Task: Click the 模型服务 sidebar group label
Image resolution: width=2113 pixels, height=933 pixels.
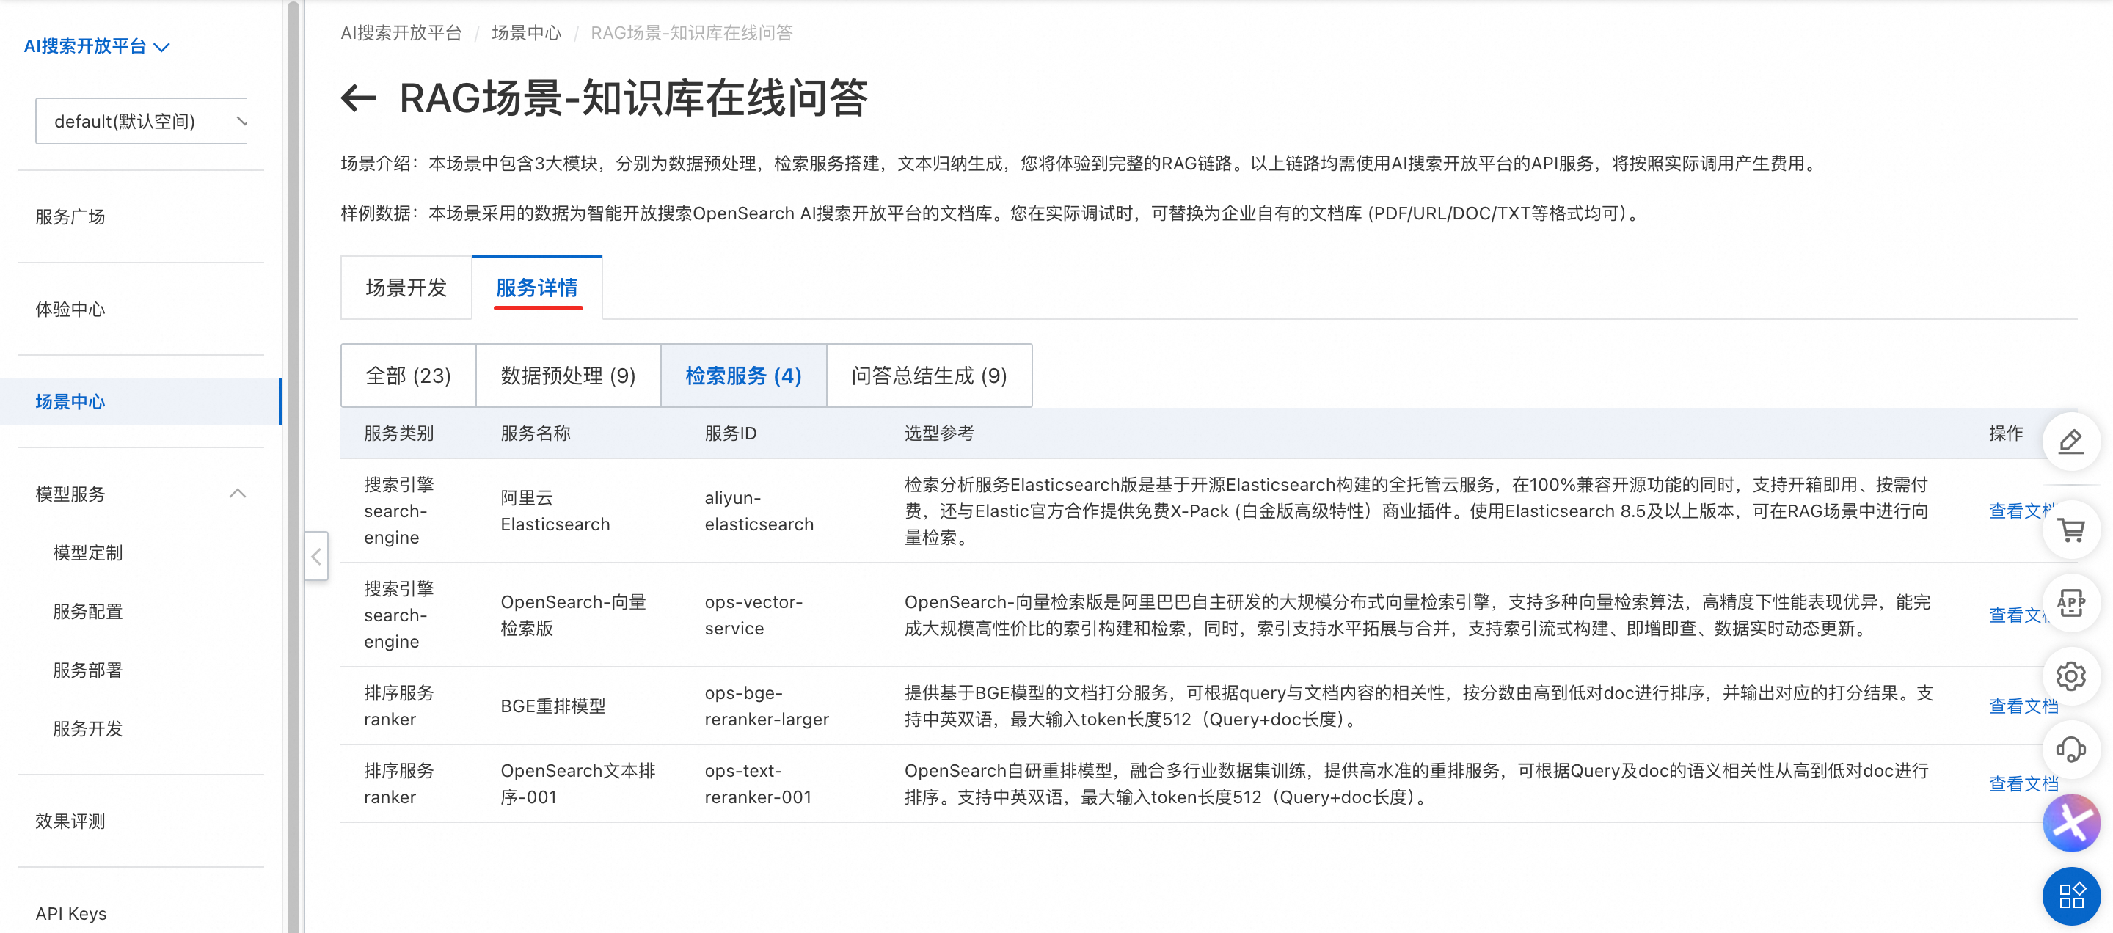Action: coord(70,494)
